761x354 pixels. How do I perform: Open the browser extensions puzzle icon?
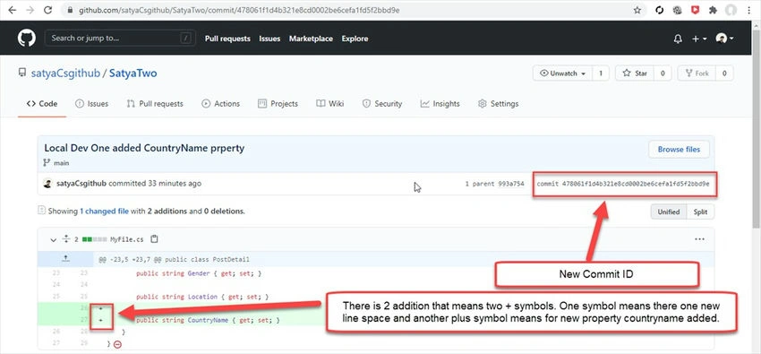click(713, 10)
